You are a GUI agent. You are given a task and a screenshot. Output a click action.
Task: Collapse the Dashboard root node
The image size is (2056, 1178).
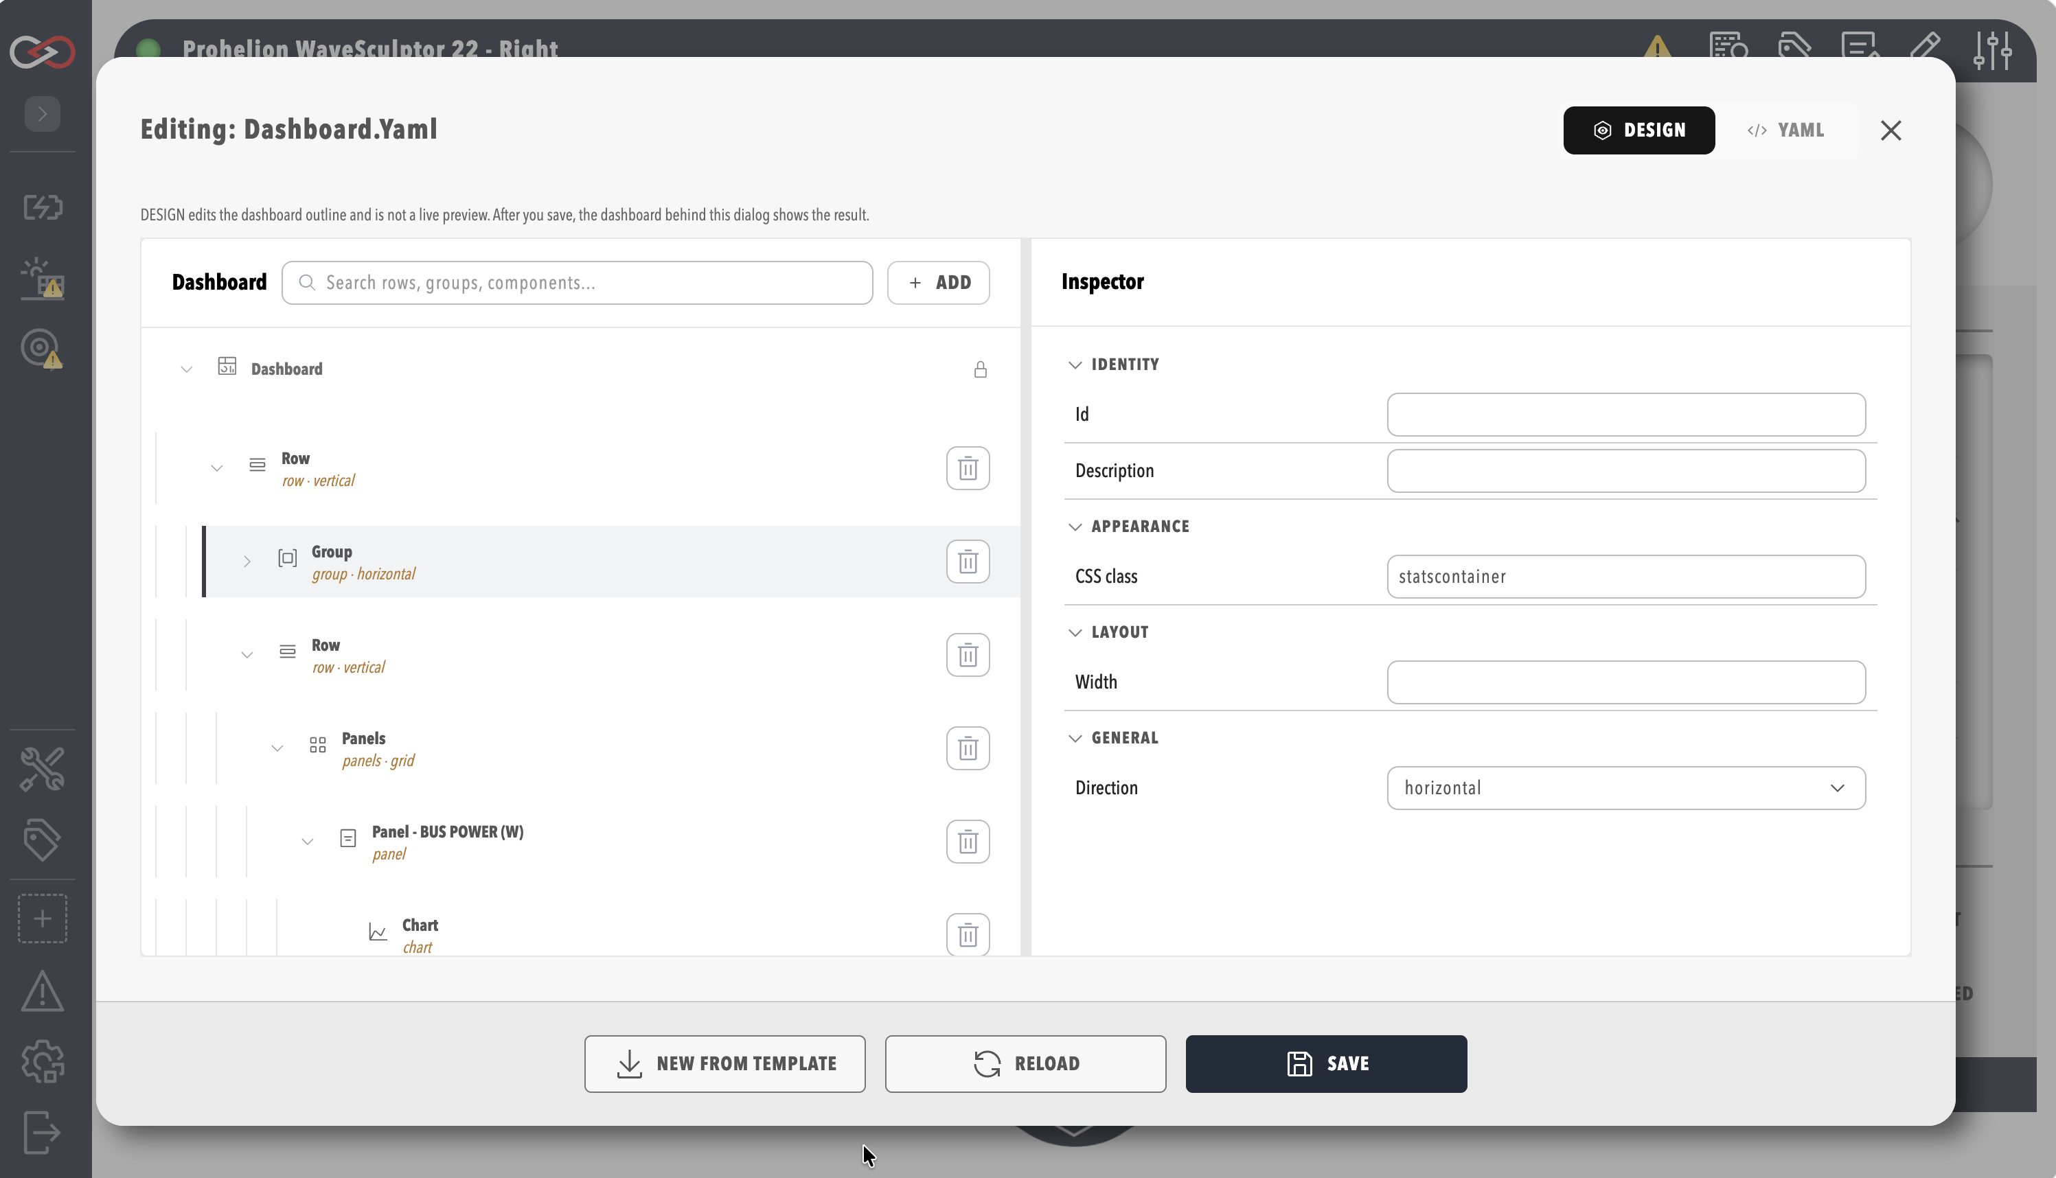tap(186, 370)
